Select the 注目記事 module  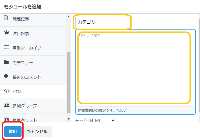click(33, 34)
